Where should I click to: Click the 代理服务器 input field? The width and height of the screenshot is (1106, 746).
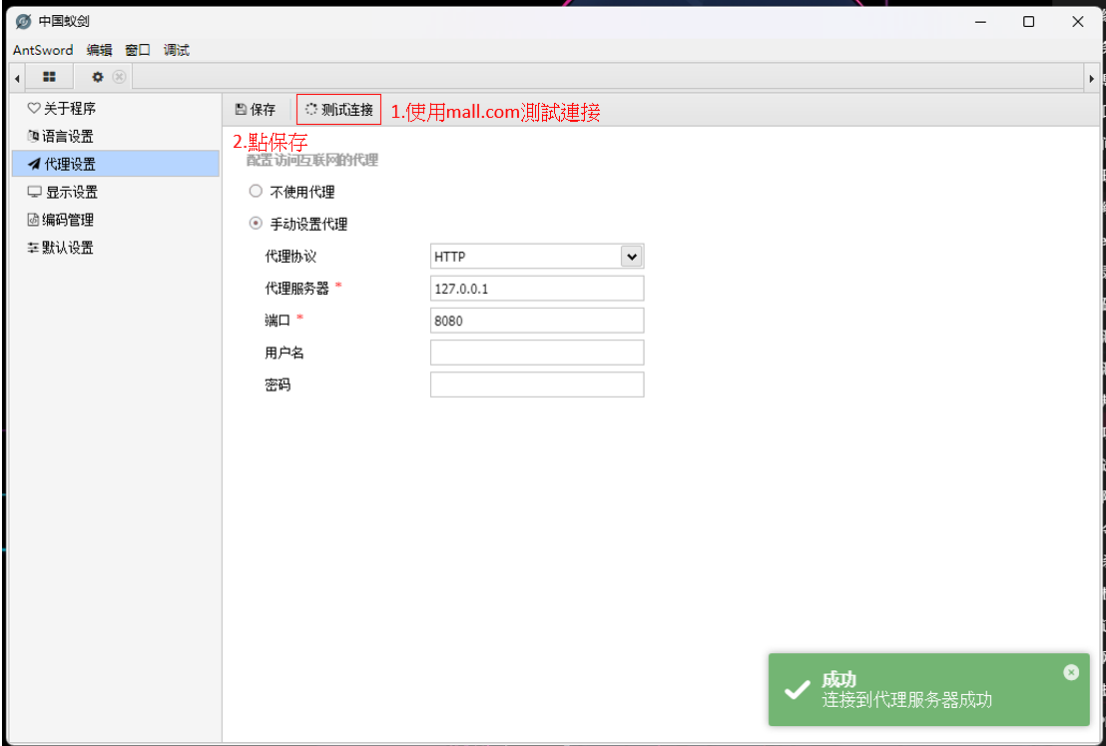(537, 289)
